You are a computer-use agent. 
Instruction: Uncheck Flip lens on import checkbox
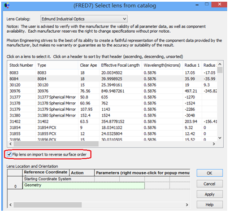9,154
